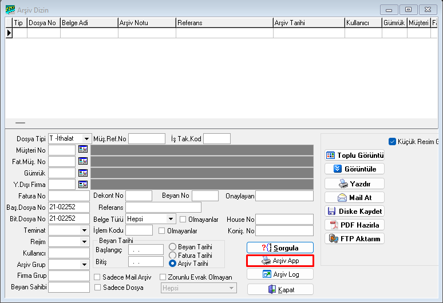The image size is (443, 303).
Task: Focus the Beyan No input field
Action: (205, 196)
